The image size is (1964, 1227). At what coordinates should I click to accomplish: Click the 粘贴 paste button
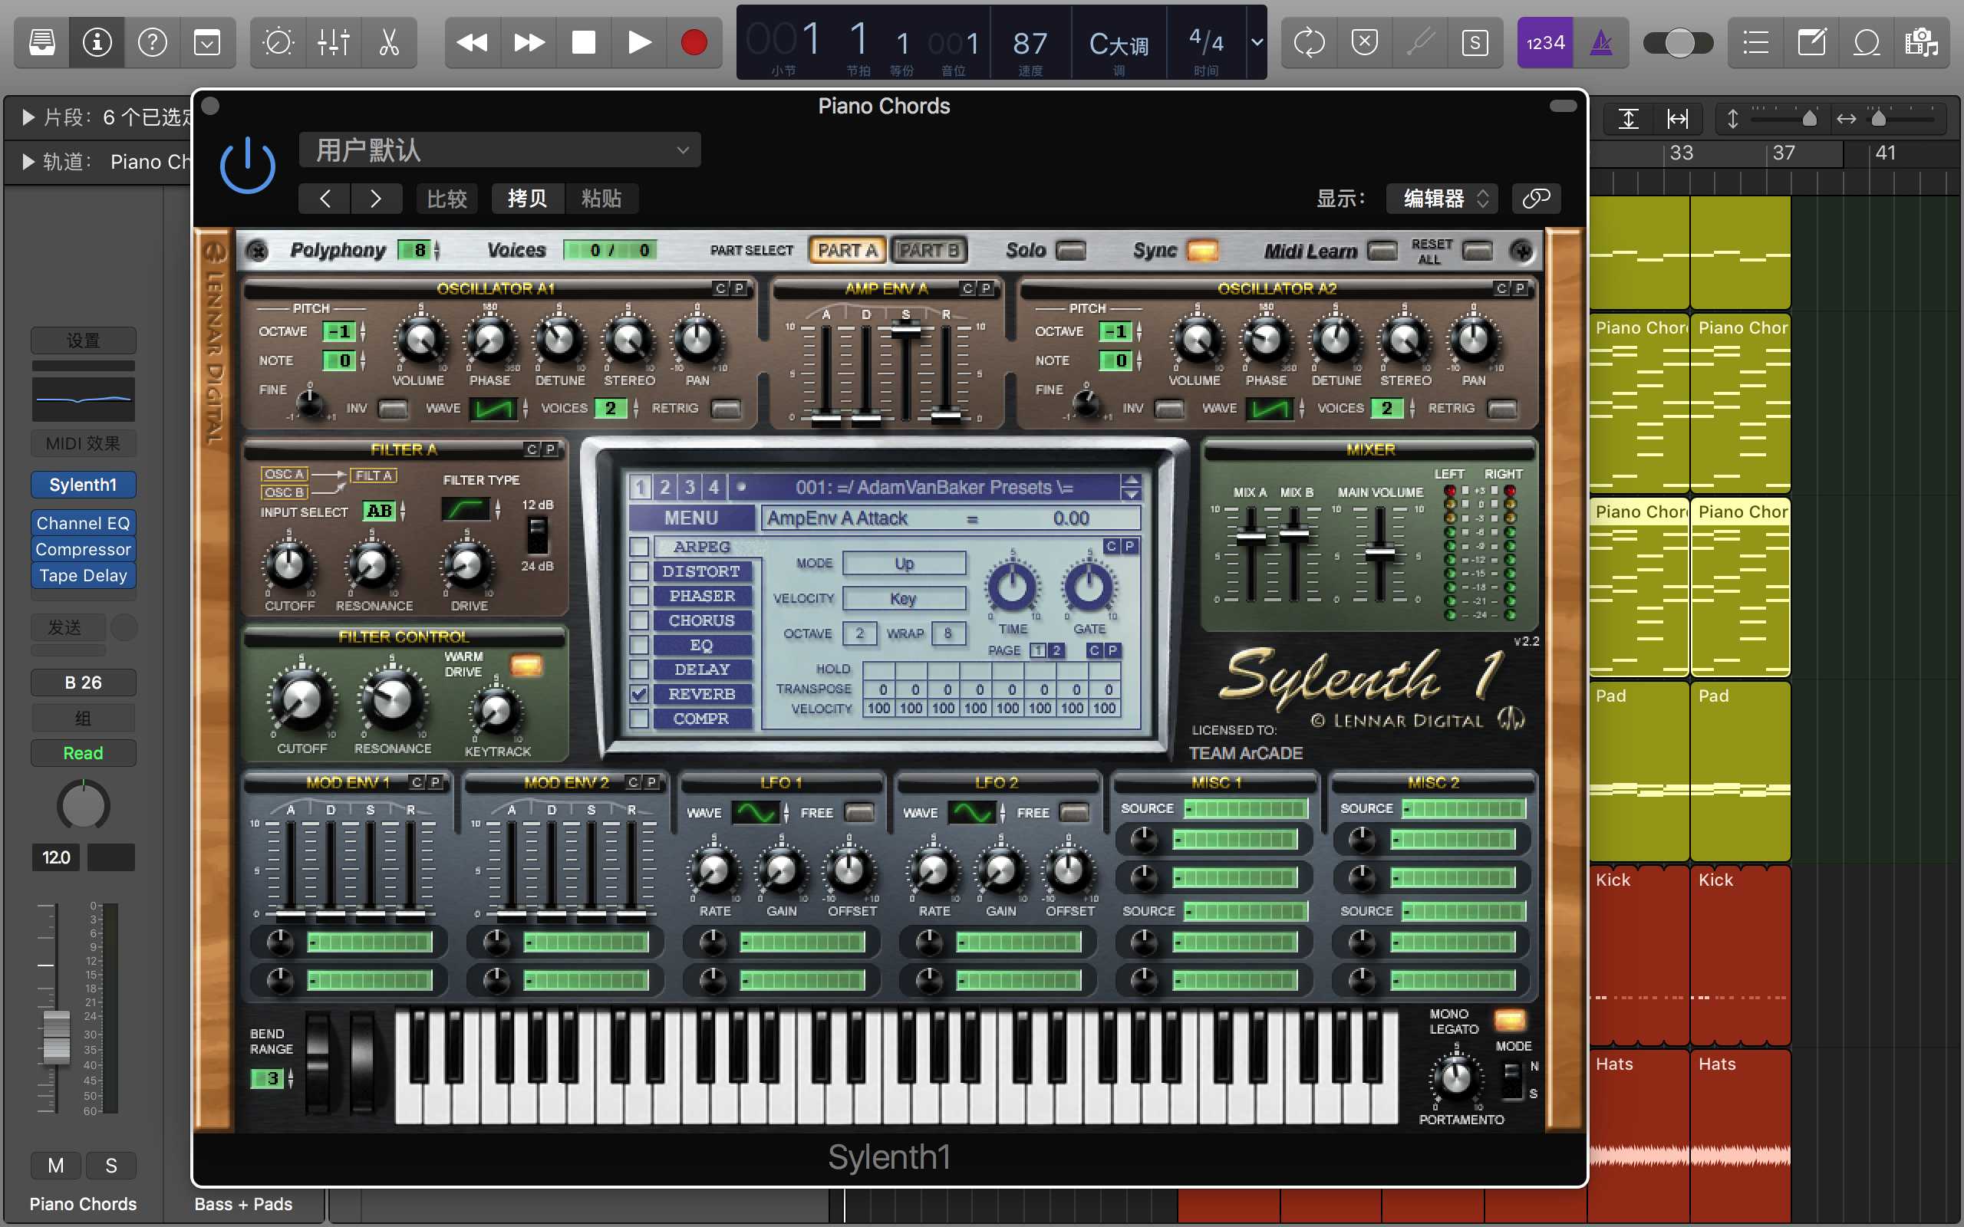601,199
